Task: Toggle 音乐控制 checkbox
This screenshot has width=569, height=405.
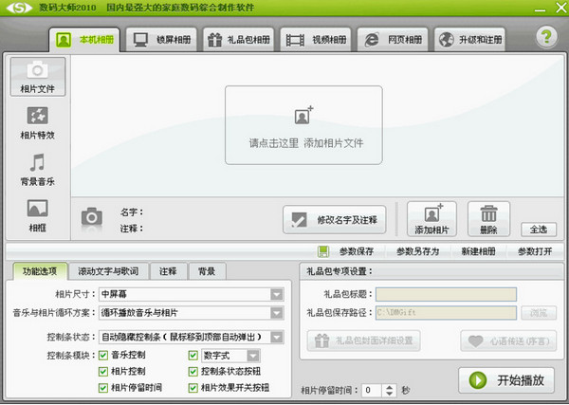Action: tap(103, 355)
